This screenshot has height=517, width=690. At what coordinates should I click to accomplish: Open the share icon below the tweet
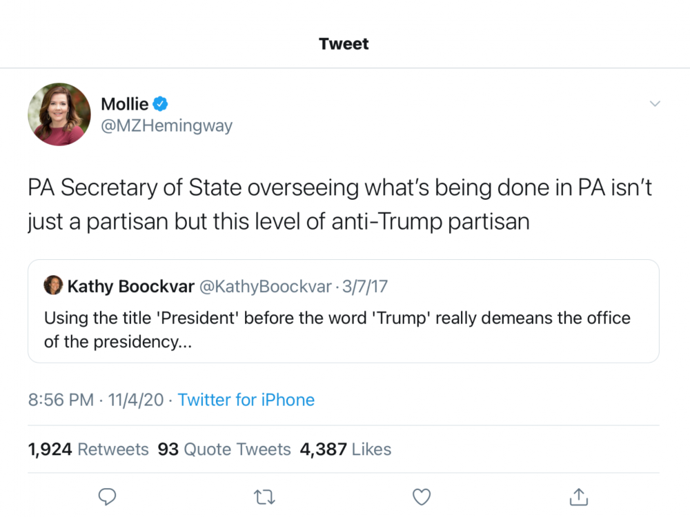[x=579, y=497]
